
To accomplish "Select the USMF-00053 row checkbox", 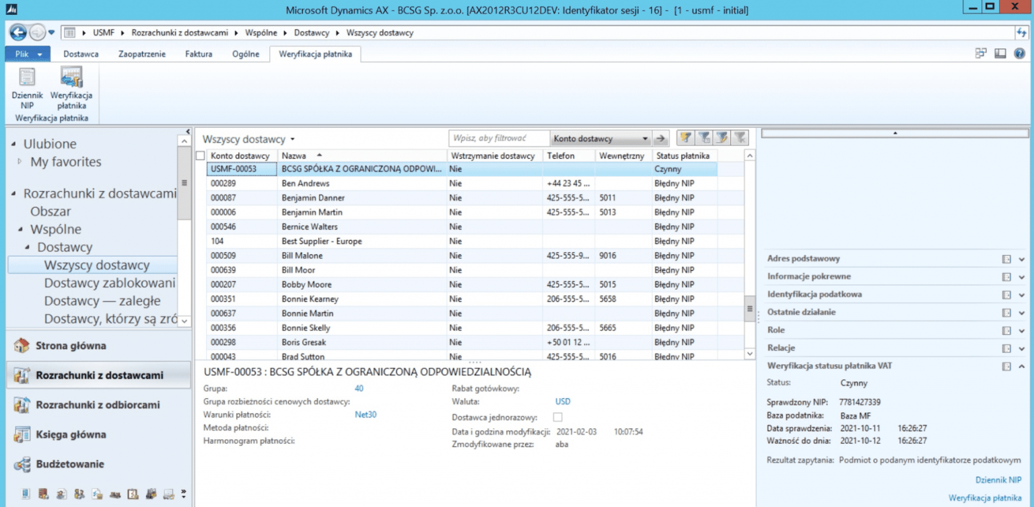I will point(200,169).
